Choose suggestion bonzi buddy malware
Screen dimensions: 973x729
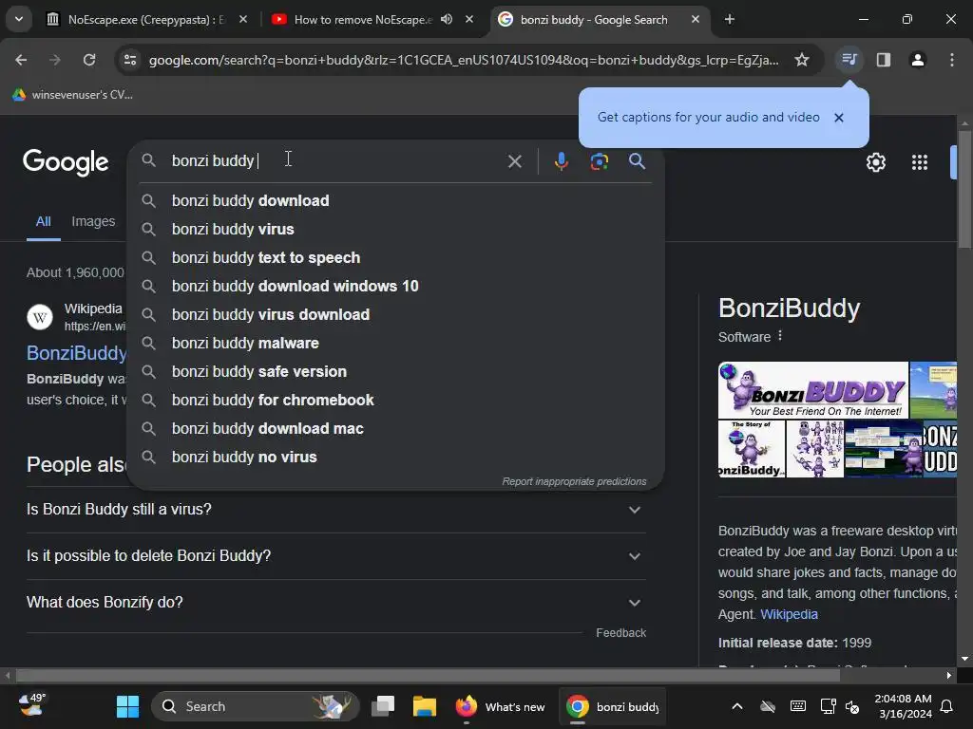pyautogui.click(x=396, y=344)
